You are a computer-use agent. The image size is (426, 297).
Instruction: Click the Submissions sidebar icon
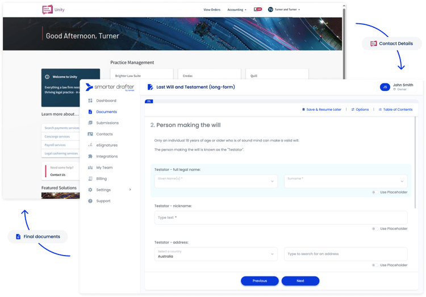[x=90, y=123]
